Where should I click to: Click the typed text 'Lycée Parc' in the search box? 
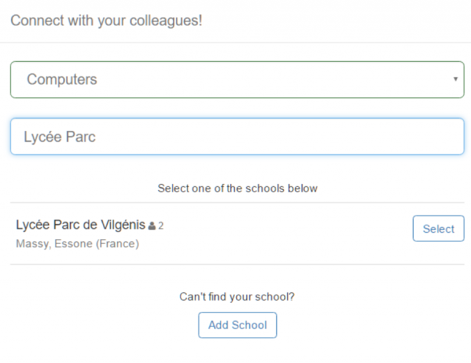click(x=60, y=137)
